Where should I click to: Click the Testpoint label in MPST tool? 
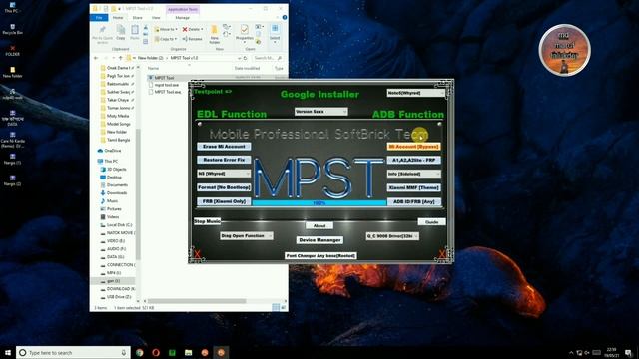point(213,92)
